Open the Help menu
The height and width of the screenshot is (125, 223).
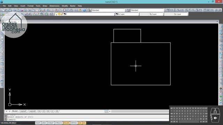pyautogui.click(x=80, y=6)
